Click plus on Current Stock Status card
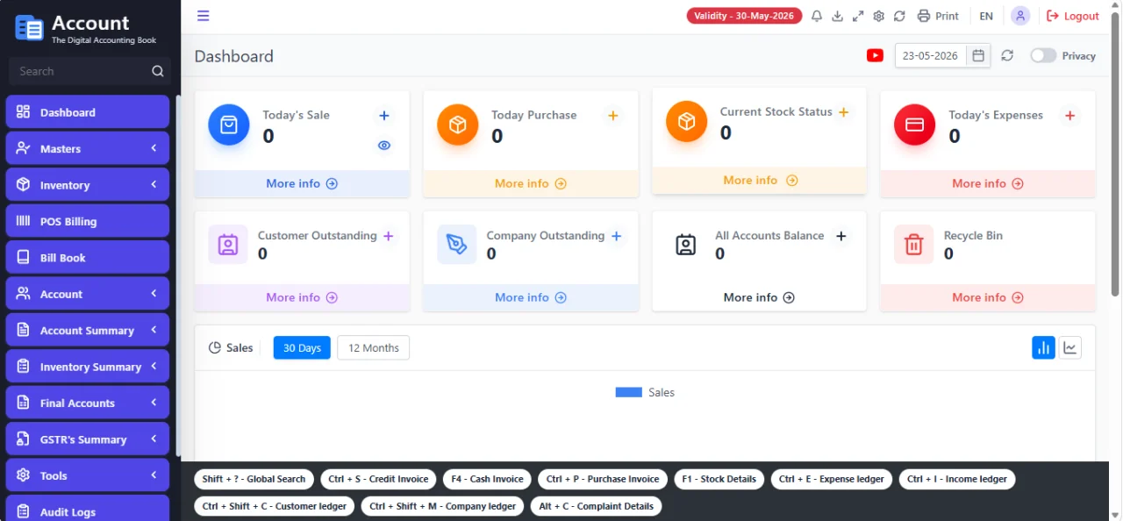The width and height of the screenshot is (1123, 521). pos(843,112)
